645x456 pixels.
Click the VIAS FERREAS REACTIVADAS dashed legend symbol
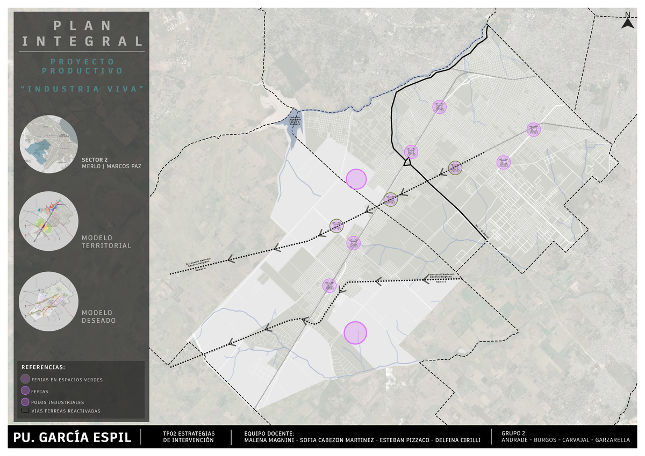(x=25, y=411)
